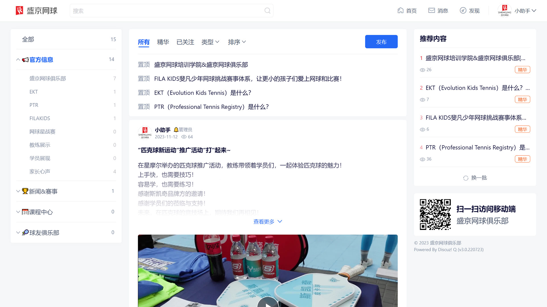
Task: Click the racket icon beside 球友俱乐部
Action: point(25,233)
